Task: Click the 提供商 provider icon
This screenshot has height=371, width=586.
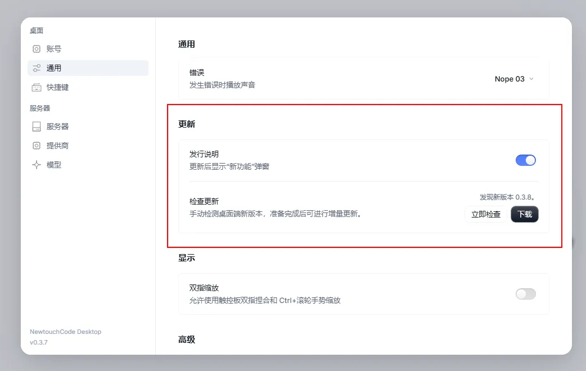Action: click(36, 146)
